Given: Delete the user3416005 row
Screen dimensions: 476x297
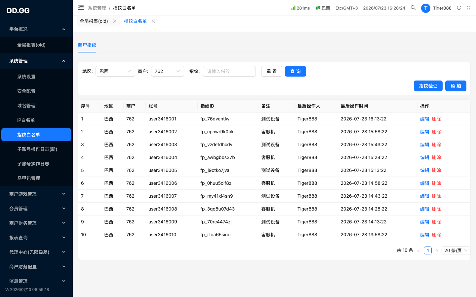Looking at the screenshot, I should 437,170.
